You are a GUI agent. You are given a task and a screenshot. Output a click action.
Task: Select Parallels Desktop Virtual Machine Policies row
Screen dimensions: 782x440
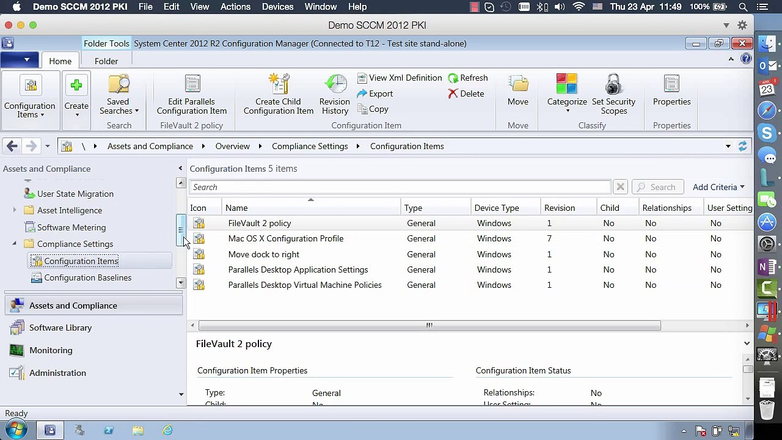470,285
